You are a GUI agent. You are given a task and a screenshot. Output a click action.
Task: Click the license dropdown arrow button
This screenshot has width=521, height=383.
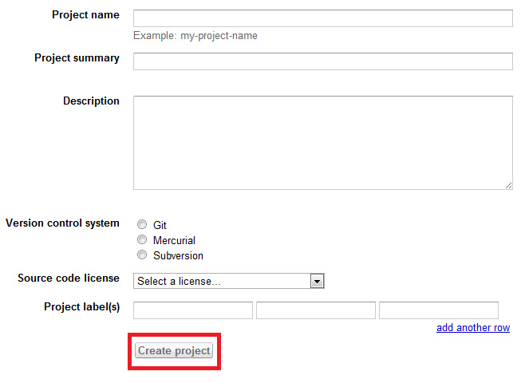pyautogui.click(x=317, y=281)
